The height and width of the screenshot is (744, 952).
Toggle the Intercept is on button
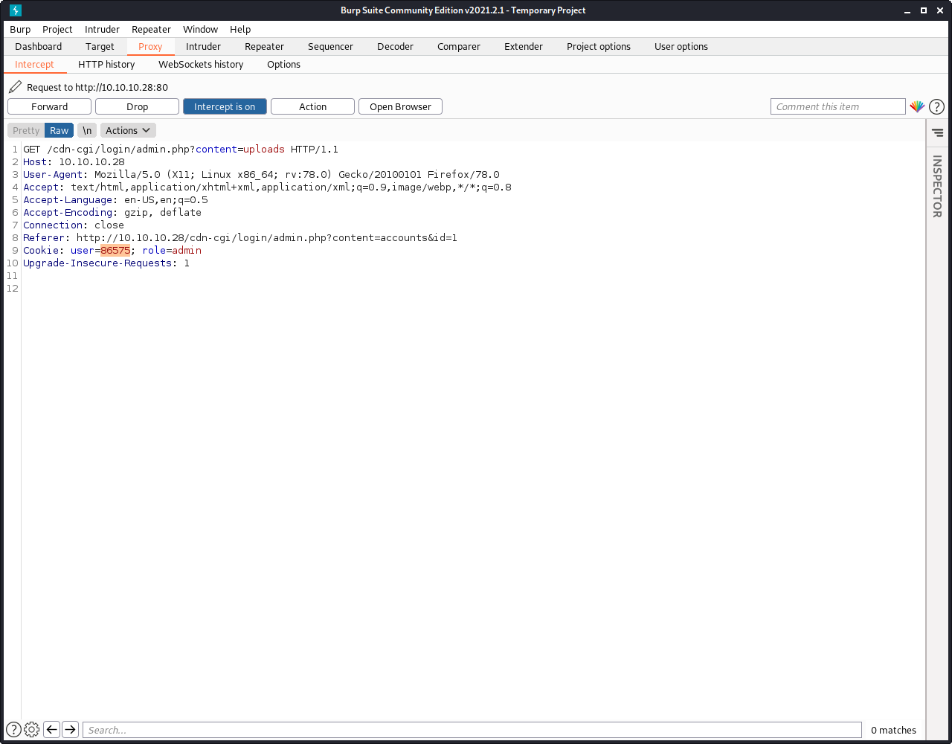pyautogui.click(x=225, y=106)
